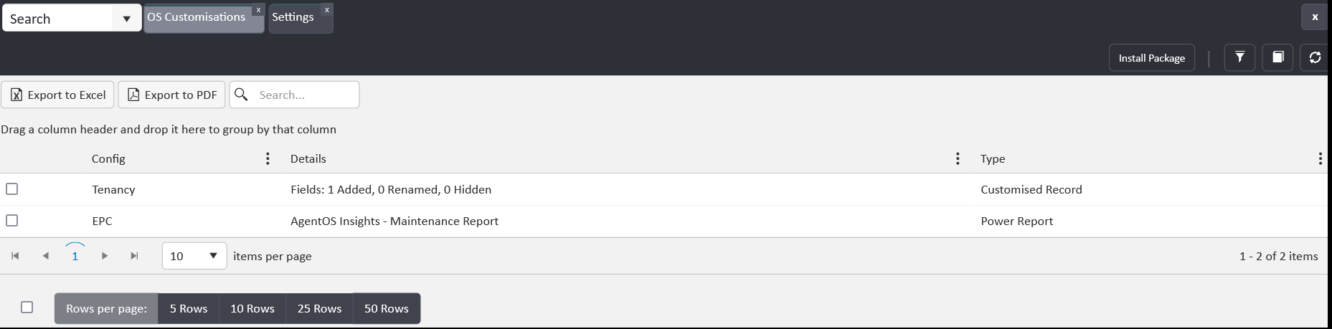Switch to the Settings tab

[293, 17]
